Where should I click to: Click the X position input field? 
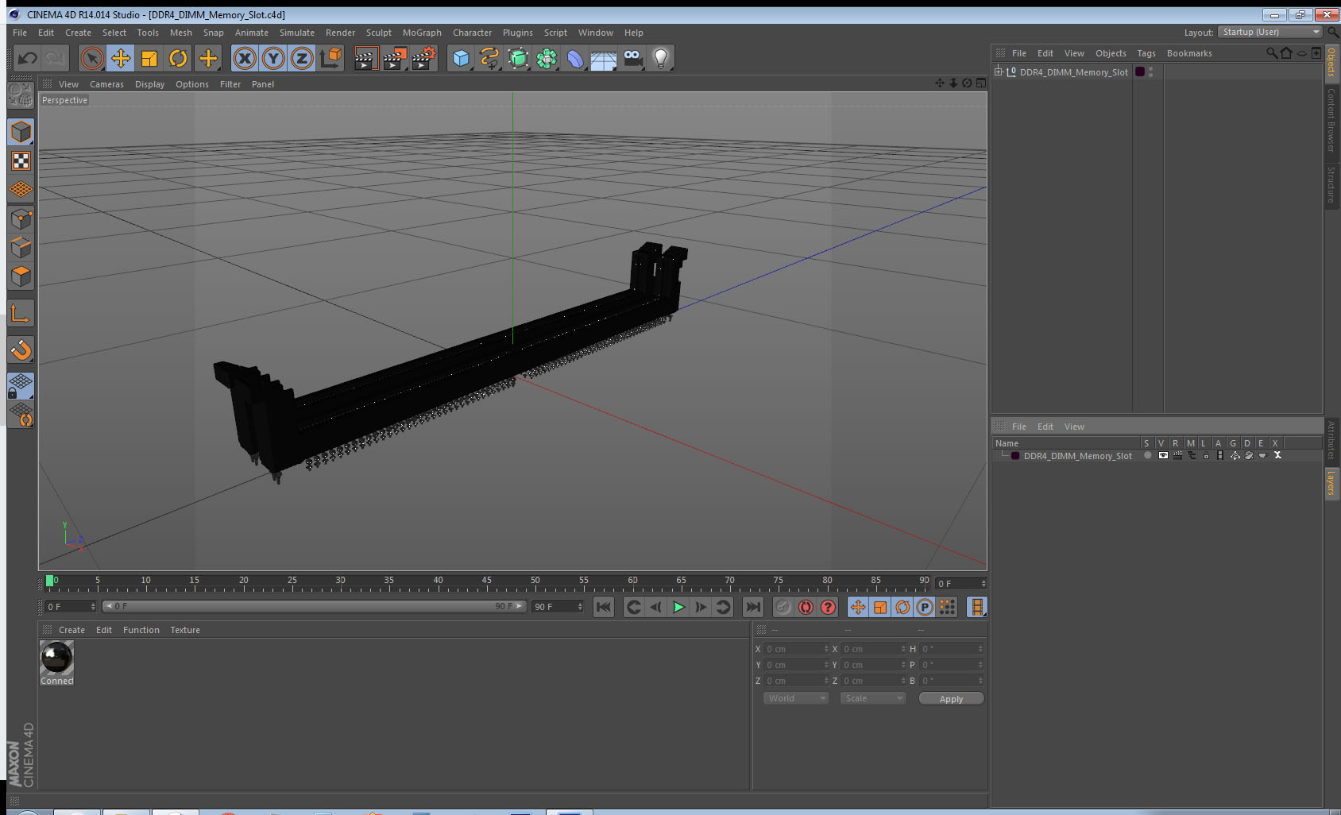[796, 649]
